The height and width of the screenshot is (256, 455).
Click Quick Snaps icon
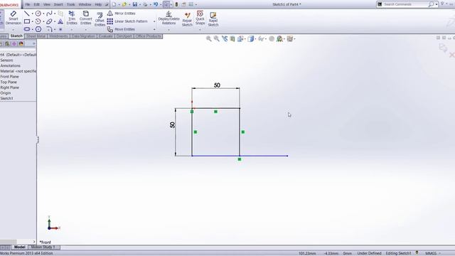(200, 18)
